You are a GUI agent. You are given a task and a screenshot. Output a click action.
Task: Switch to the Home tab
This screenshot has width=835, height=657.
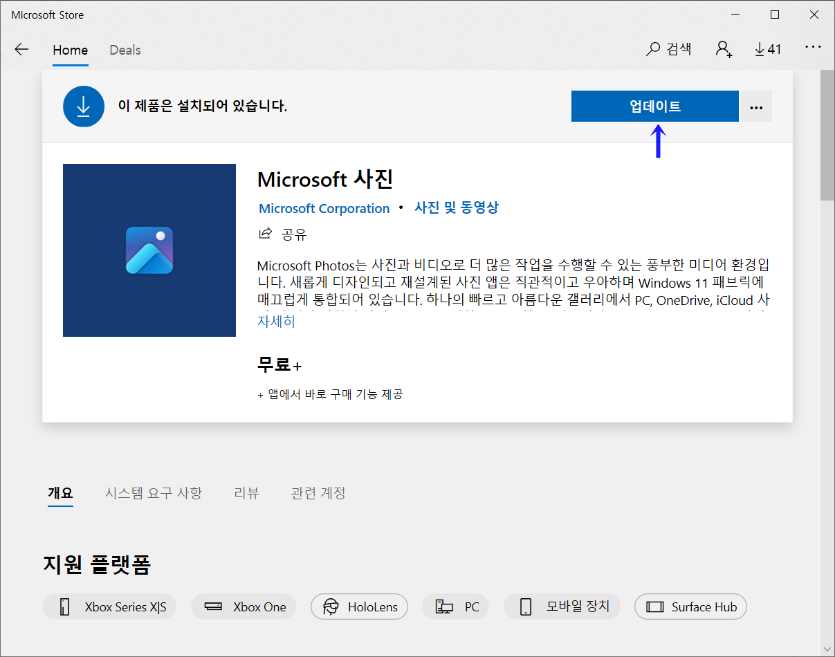coord(71,50)
